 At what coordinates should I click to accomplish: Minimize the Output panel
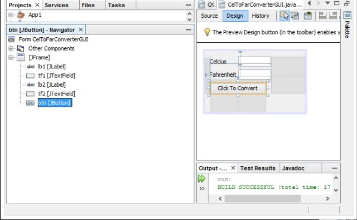pos(335,168)
